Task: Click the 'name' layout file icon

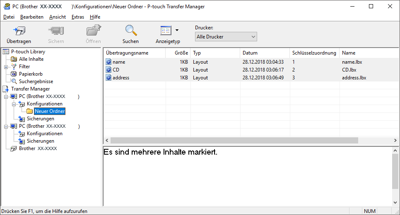Action: click(x=108, y=62)
